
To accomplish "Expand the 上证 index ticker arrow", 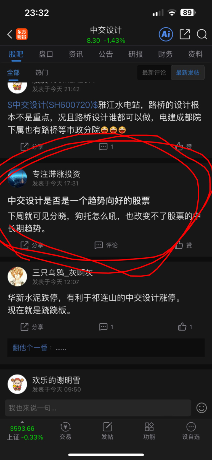I will coord(22,422).
